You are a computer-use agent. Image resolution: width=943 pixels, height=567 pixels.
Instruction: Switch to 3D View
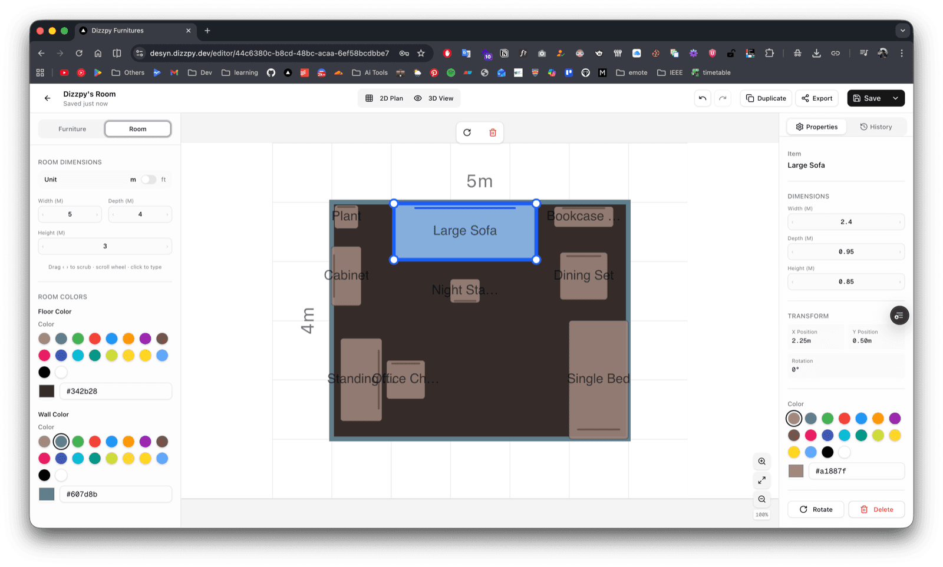point(434,98)
